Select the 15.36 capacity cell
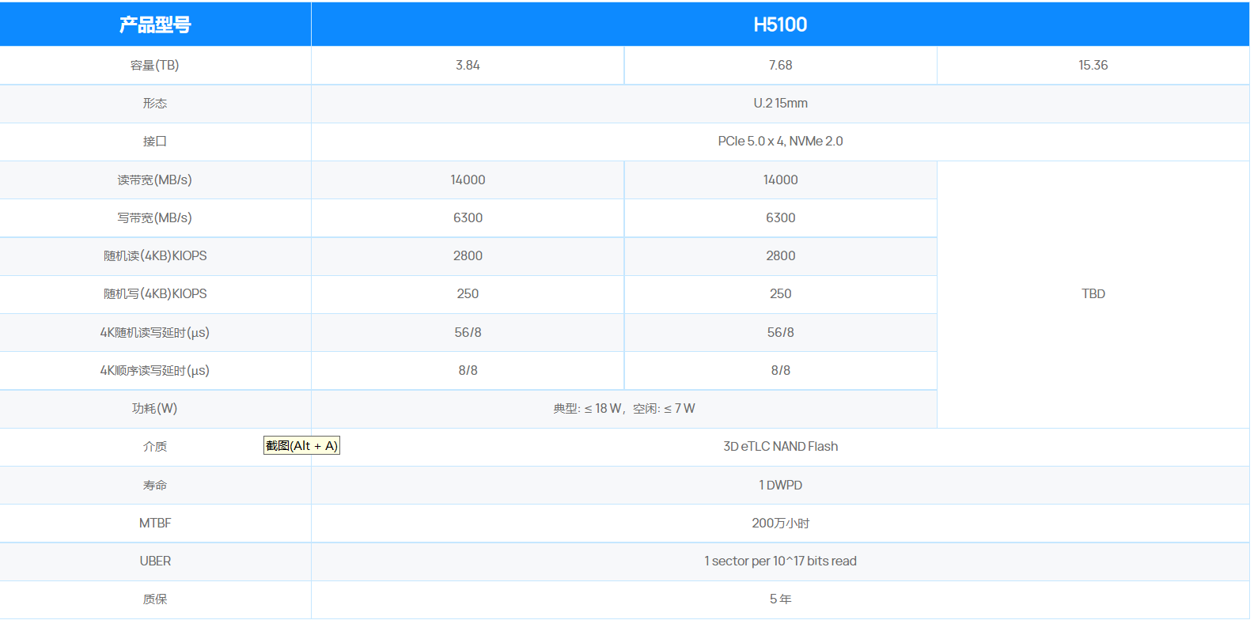The image size is (1254, 620). tap(1093, 66)
